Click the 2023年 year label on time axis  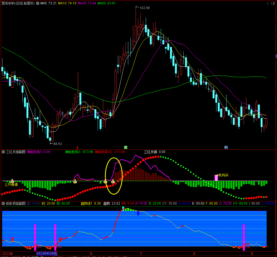(7, 254)
